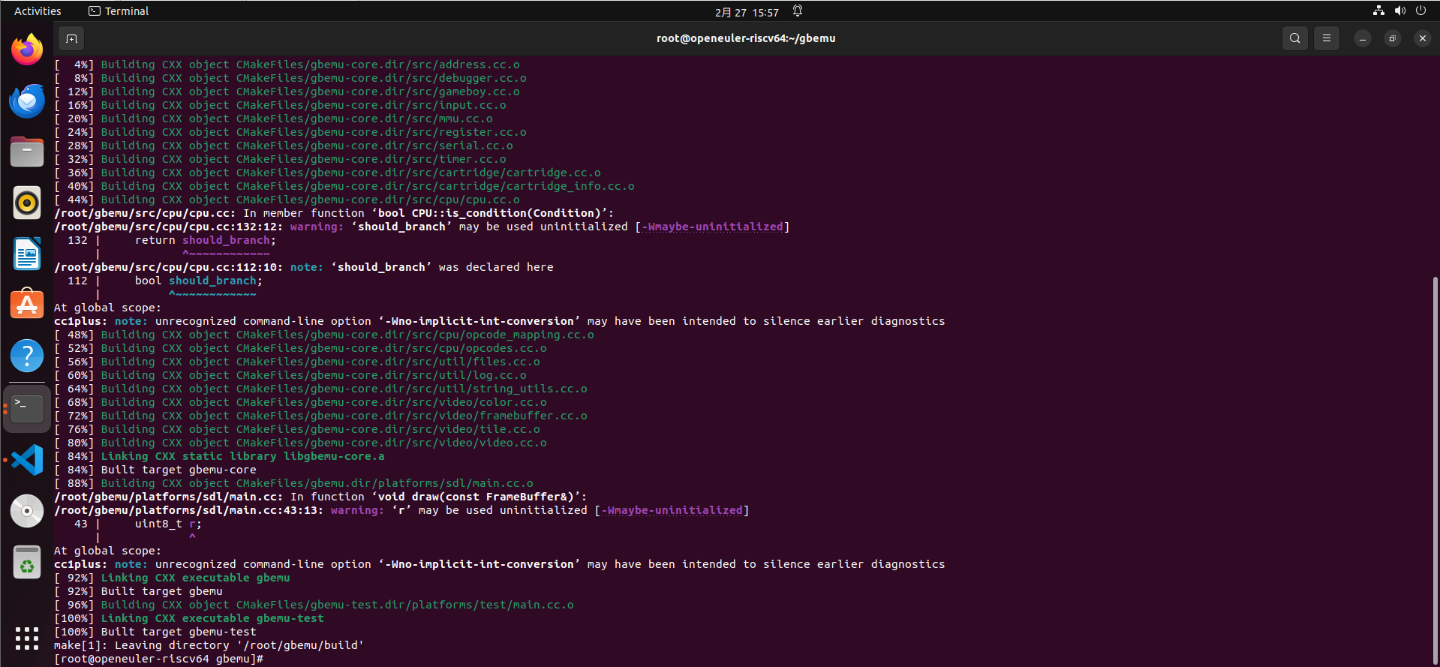The width and height of the screenshot is (1440, 667).
Task: Click the '/root/gbemu/src/cpu/cpu.cc:112:10:' note path
Action: pyautogui.click(x=168, y=267)
